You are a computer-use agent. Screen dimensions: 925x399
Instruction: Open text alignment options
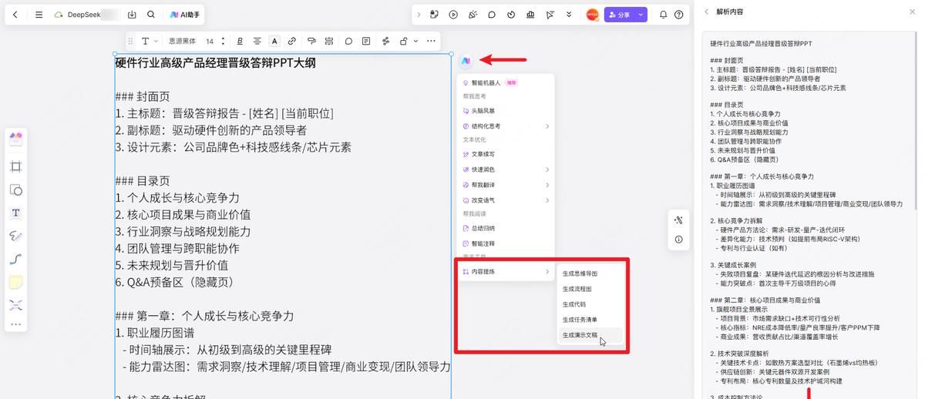coord(257,41)
